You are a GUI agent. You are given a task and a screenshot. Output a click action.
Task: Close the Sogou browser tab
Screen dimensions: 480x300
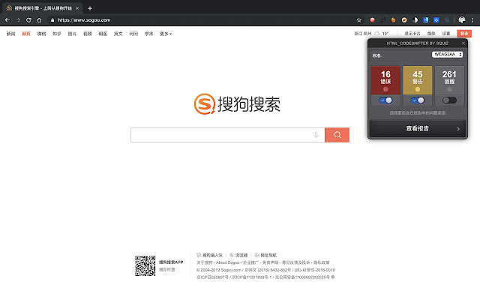coord(77,8)
